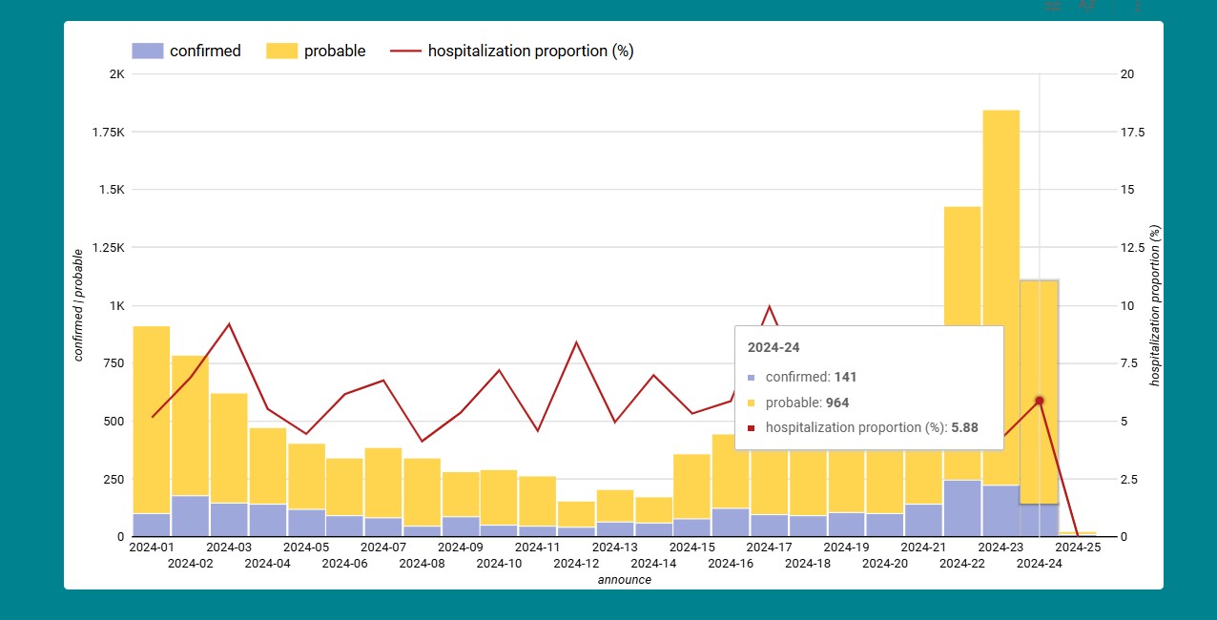This screenshot has height=620, width=1217.
Task: Toggle the 'probable' legend label
Action: pos(335,52)
